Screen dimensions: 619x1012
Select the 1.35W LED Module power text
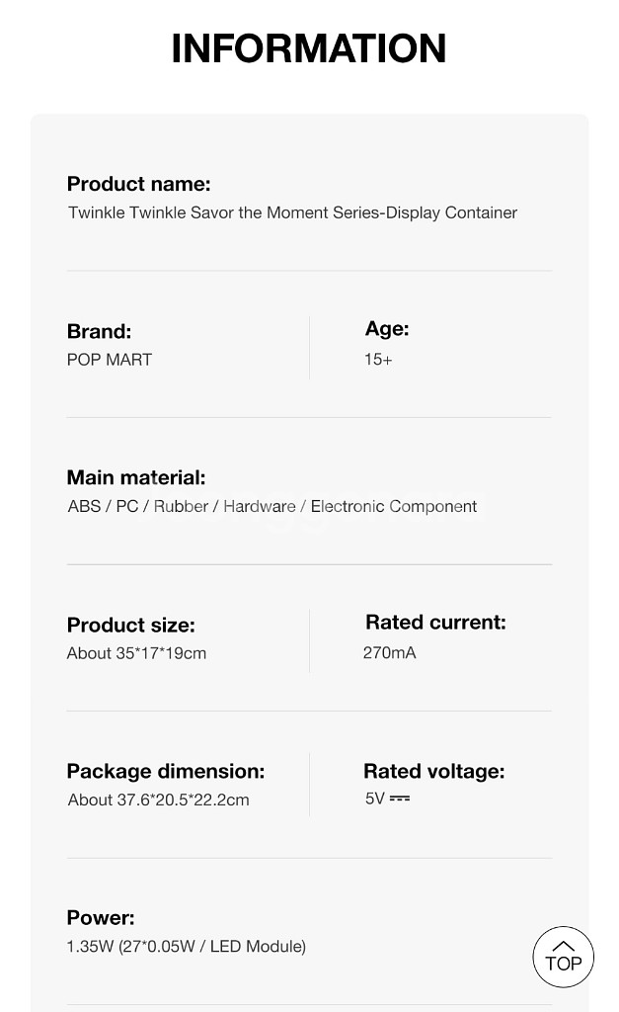(186, 947)
